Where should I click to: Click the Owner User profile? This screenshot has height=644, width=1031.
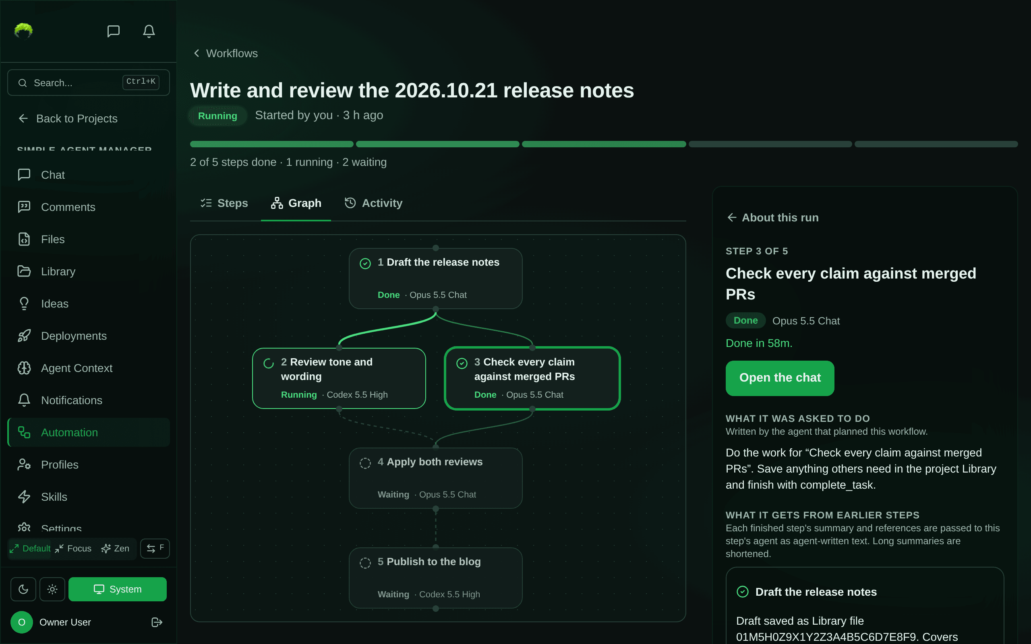tap(51, 622)
